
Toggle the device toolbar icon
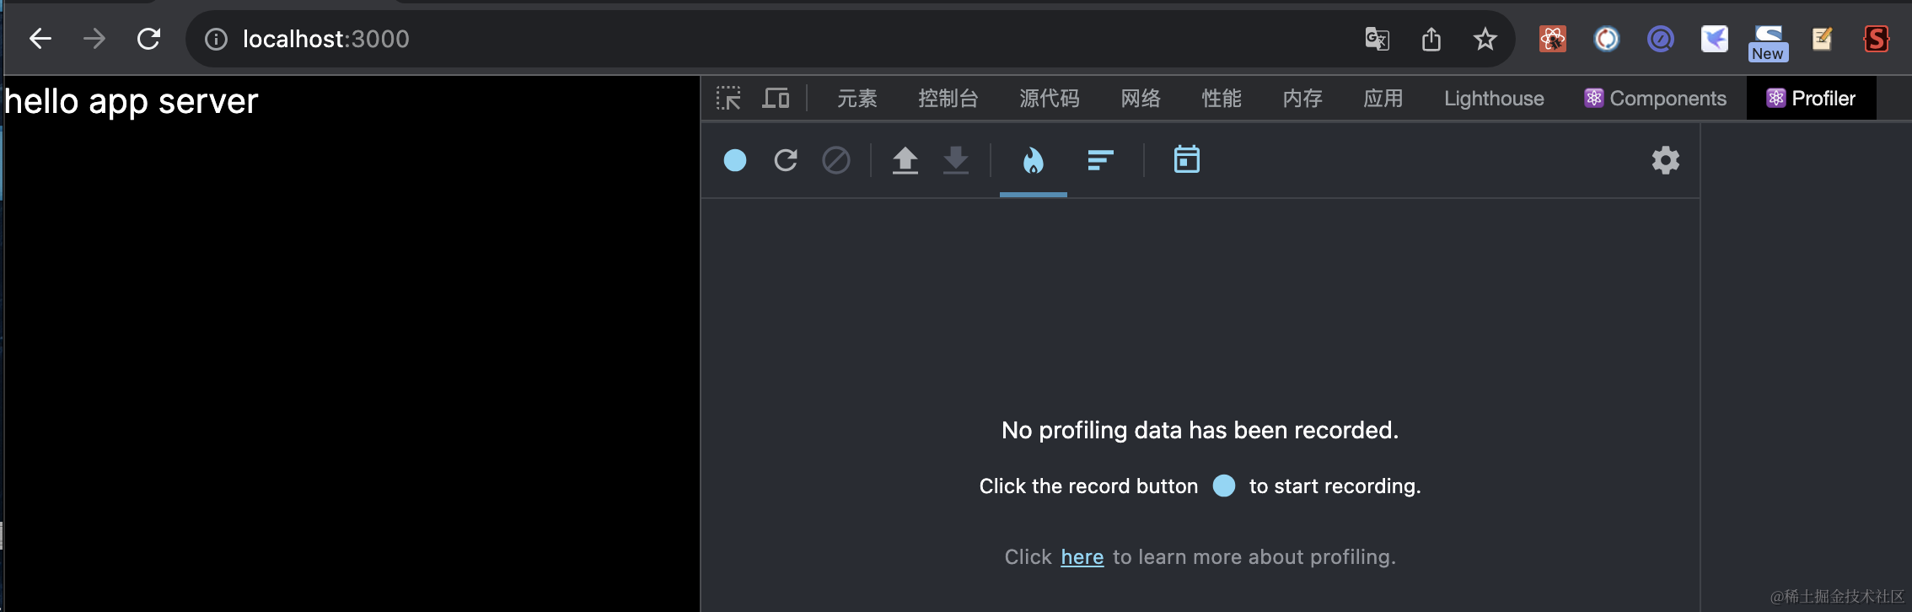point(776,99)
